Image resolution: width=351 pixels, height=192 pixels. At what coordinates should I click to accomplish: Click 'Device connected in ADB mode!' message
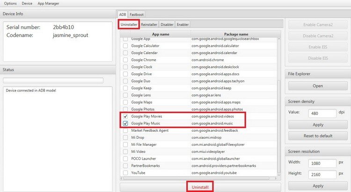31,91
